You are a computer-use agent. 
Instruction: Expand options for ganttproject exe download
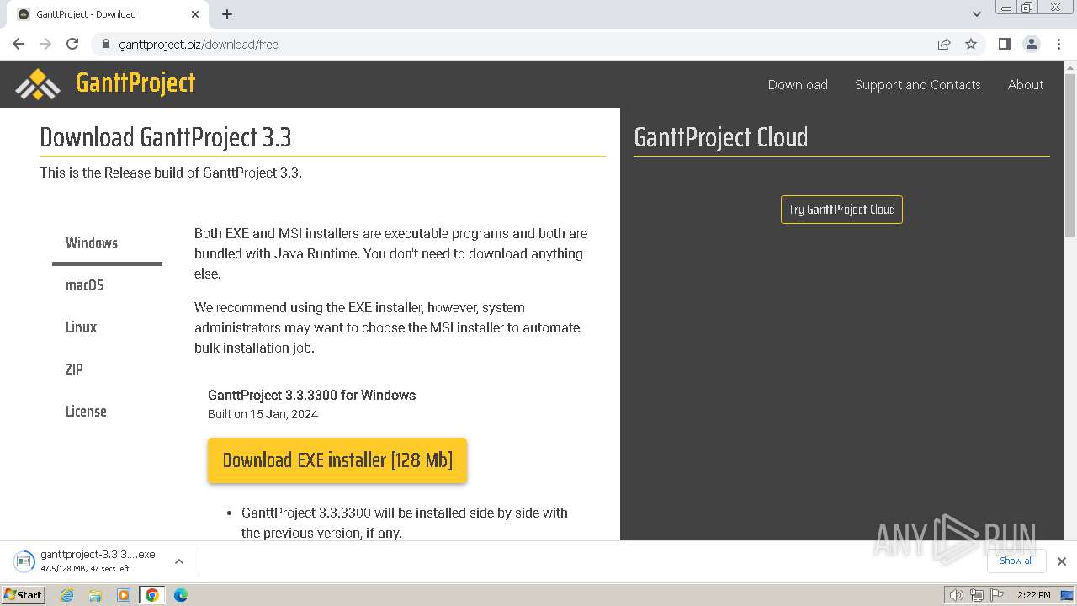(x=178, y=561)
